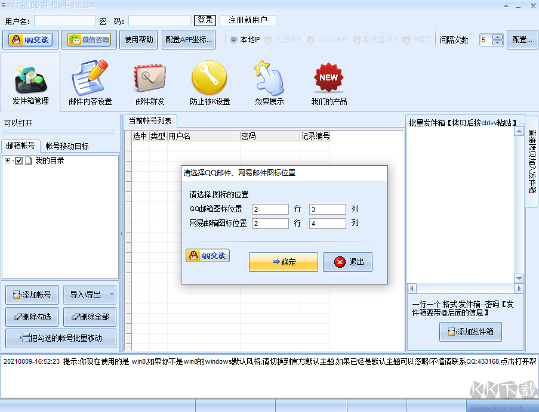539x412 pixels.
Task: Select the 代理换IP radio button
Action: tap(267, 40)
